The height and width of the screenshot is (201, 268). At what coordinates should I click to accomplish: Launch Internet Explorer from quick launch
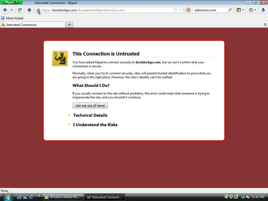pos(31,197)
